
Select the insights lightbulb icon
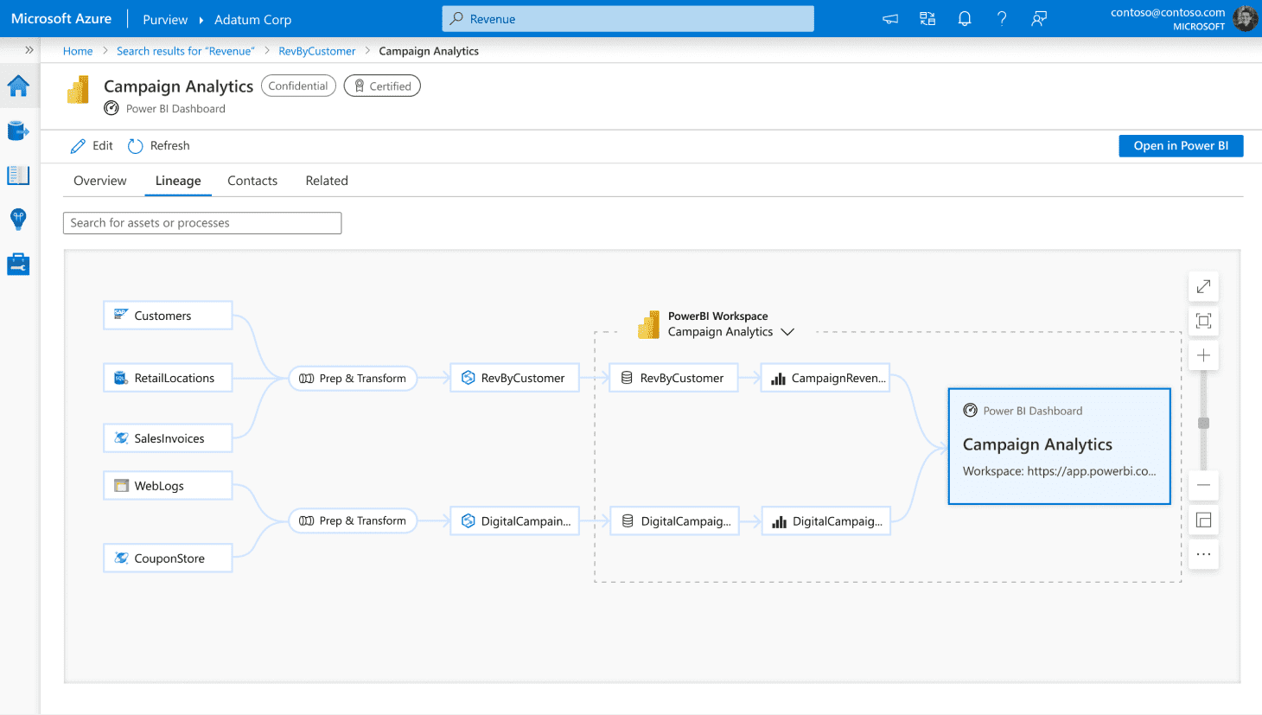[17, 220]
